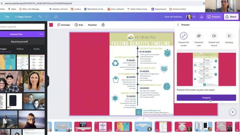Pick the woman with sunglasses upload
This screenshot has height=135, width=240.
[x=31, y=119]
